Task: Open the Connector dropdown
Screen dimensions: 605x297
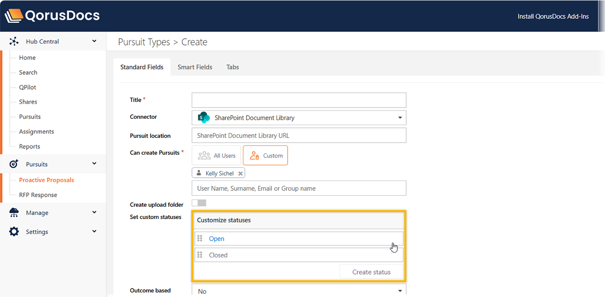Action: coord(399,118)
